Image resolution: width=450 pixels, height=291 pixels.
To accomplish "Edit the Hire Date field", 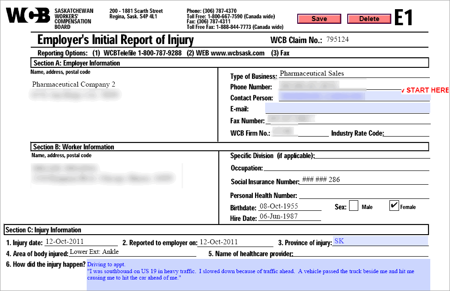I will coord(289,216).
